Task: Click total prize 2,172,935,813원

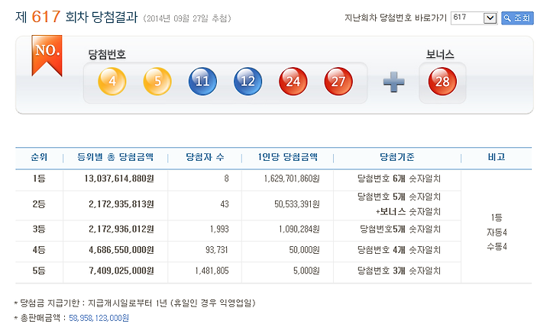Action: point(121,204)
